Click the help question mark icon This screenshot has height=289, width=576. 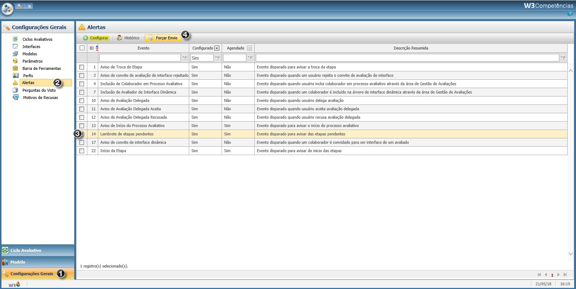point(570,14)
